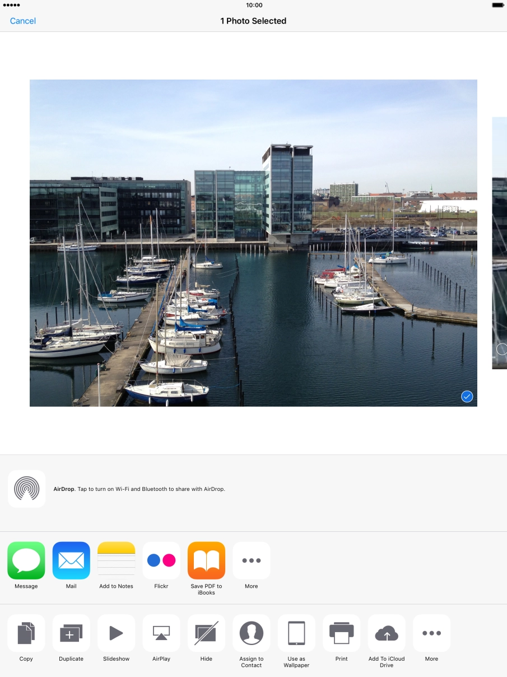
Task: Expand More apps in share row
Action: (252, 560)
